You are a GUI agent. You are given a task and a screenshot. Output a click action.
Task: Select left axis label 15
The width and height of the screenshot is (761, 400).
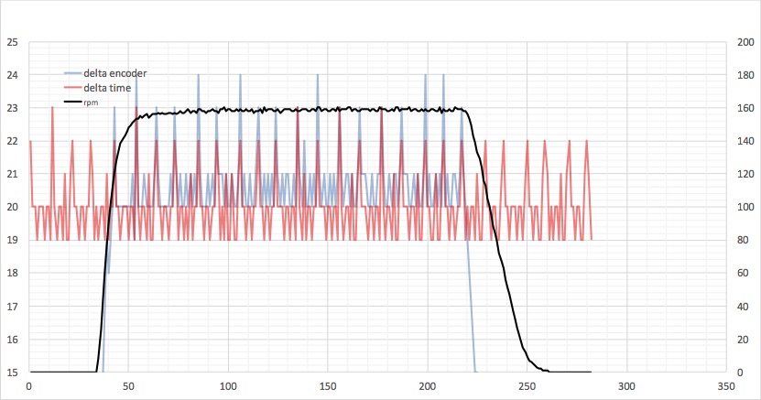coord(12,373)
